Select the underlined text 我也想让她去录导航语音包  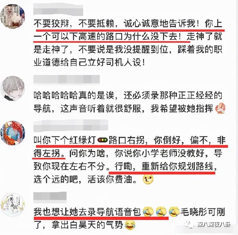[x=87, y=212]
